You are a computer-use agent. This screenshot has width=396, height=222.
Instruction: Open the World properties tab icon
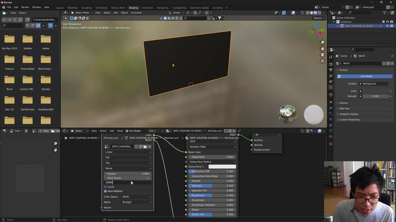point(331,87)
